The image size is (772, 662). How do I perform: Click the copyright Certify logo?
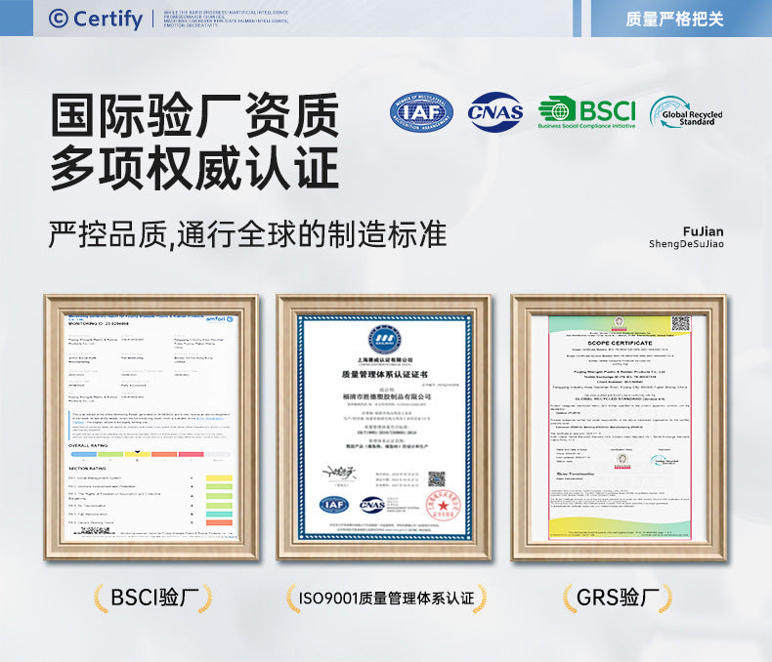tap(96, 20)
